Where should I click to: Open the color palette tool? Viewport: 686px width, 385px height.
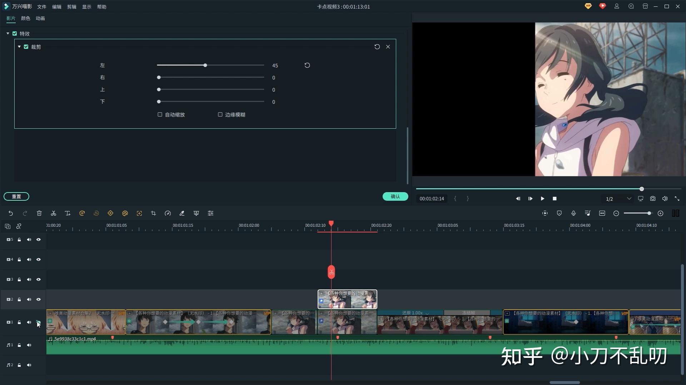coord(125,213)
